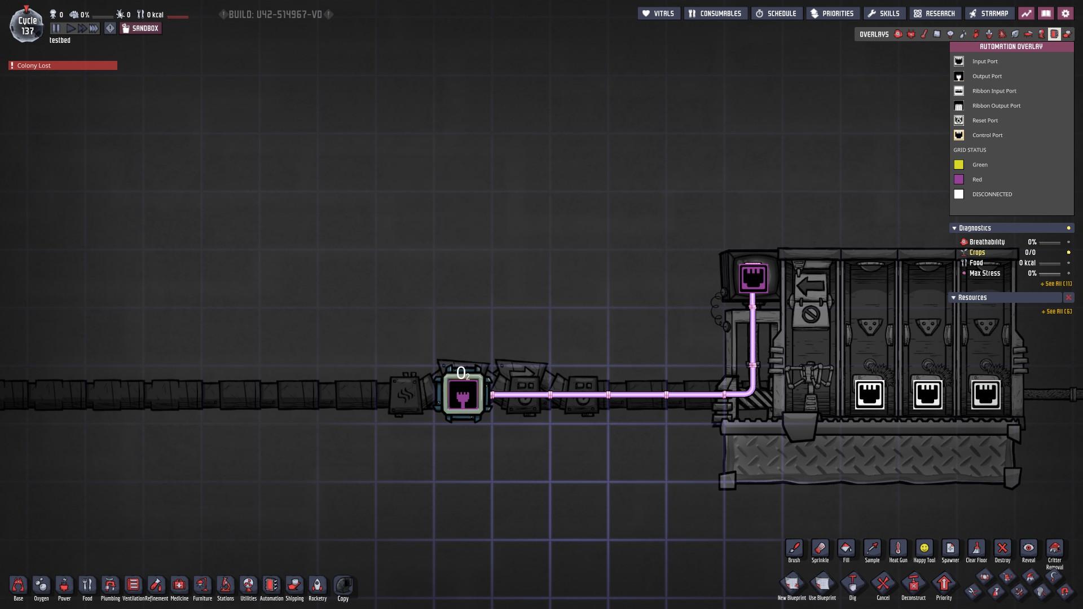Collapse the Diagnostics panel
The height and width of the screenshot is (609, 1083).
[954, 228]
